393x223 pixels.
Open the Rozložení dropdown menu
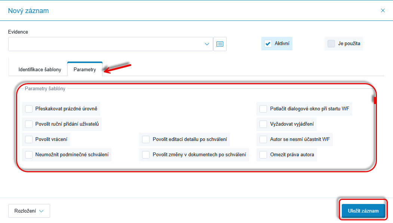[x=29, y=211]
